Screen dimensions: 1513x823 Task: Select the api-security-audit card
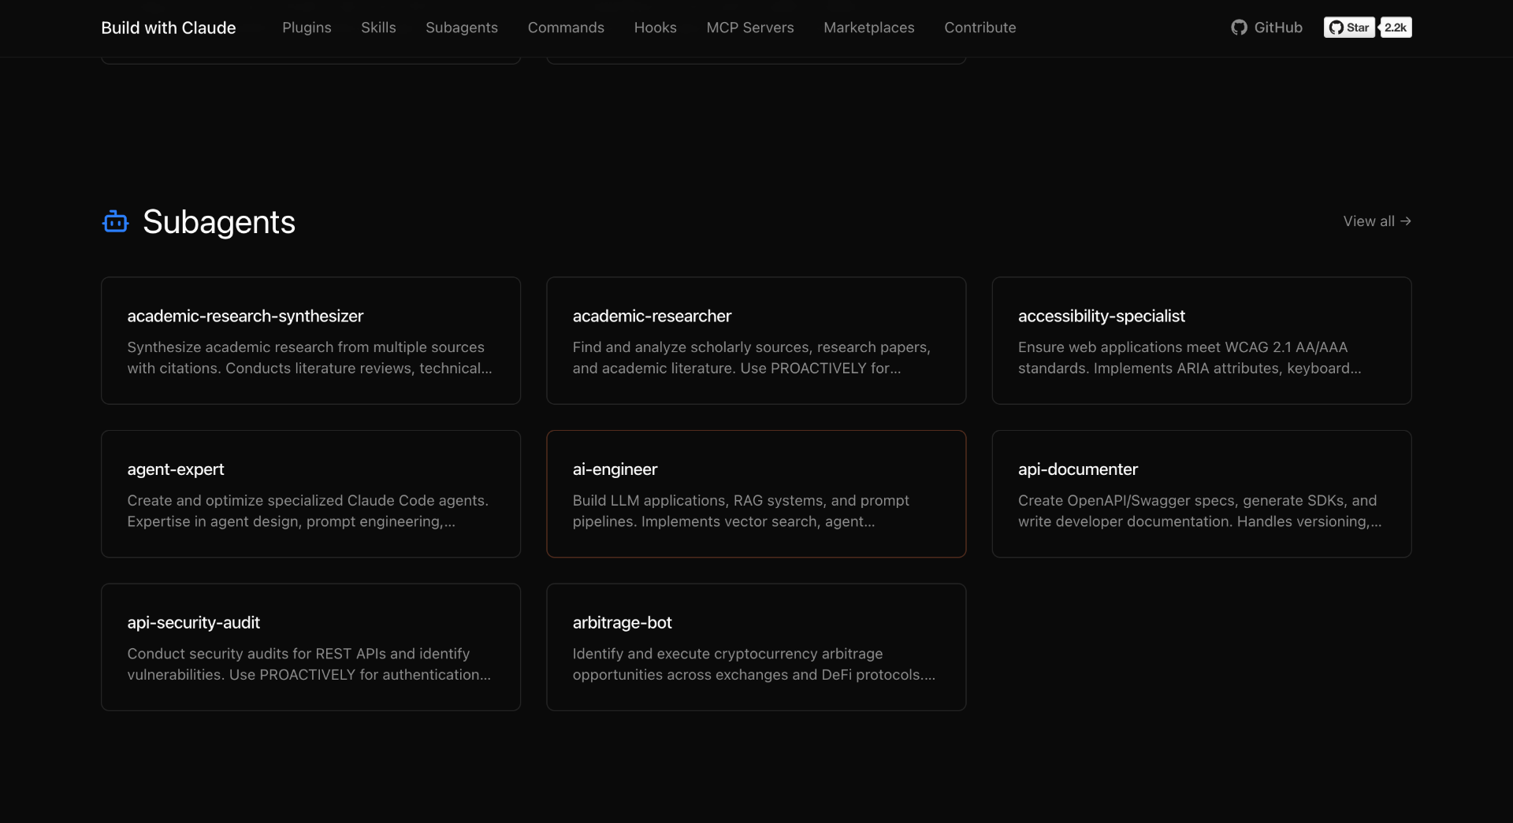point(310,647)
